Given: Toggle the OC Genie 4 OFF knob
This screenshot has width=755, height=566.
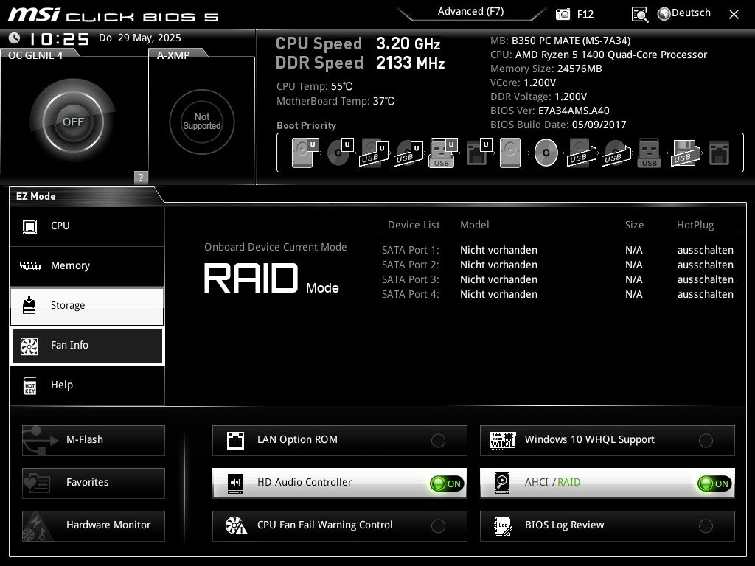Looking at the screenshot, I should click(x=73, y=122).
